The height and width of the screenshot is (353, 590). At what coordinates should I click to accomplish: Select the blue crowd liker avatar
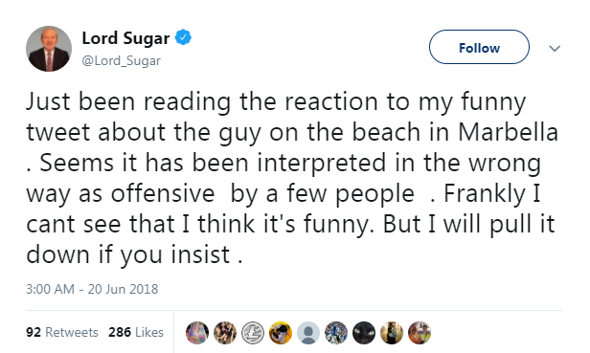pyautogui.click(x=336, y=333)
